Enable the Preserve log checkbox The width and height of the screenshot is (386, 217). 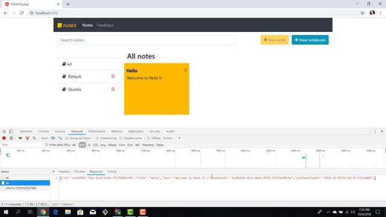tap(97, 138)
